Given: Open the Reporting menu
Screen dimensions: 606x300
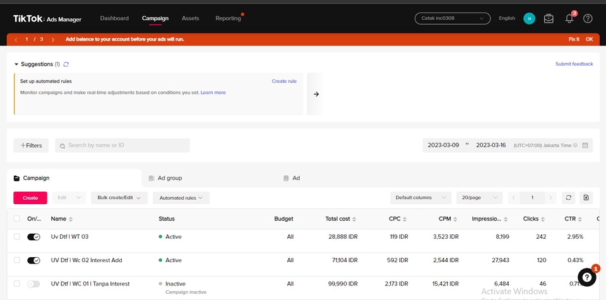Looking at the screenshot, I should tap(228, 18).
